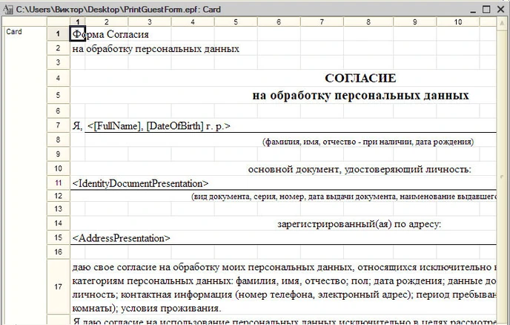Click column 10 header
The width and height of the screenshot is (510, 325).
point(457,22)
